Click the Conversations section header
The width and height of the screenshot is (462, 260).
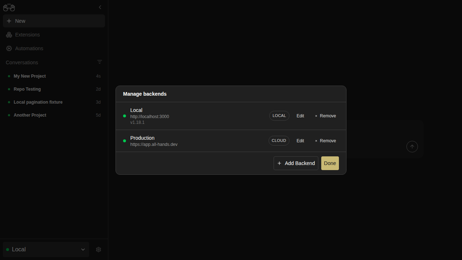point(22,62)
